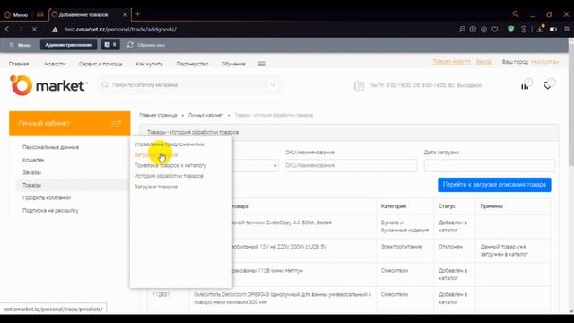
Task: Select Привязка товаров к каталогу in submenu
Action: click(x=170, y=165)
